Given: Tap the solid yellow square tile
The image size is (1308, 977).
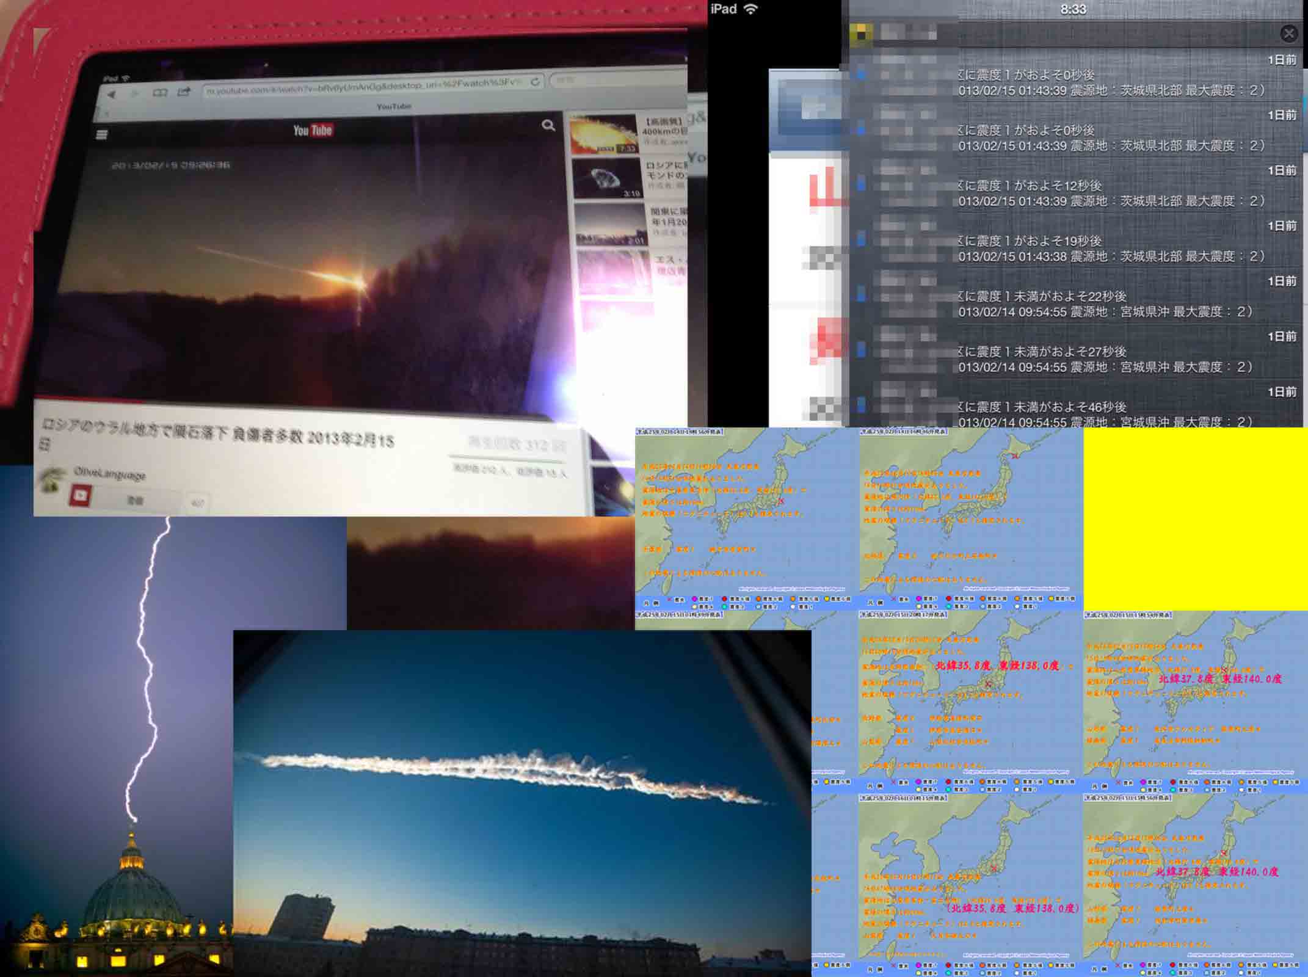Looking at the screenshot, I should point(1195,519).
